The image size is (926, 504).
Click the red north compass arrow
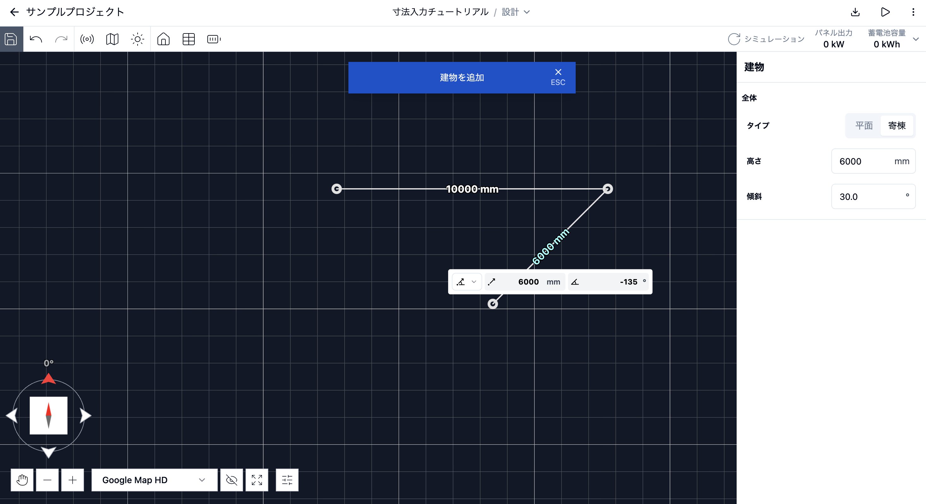pyautogui.click(x=49, y=378)
